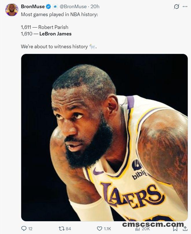Click the affiliate badge beside the checkmark
Viewport: 191px width, 234px height.
tap(55, 7)
